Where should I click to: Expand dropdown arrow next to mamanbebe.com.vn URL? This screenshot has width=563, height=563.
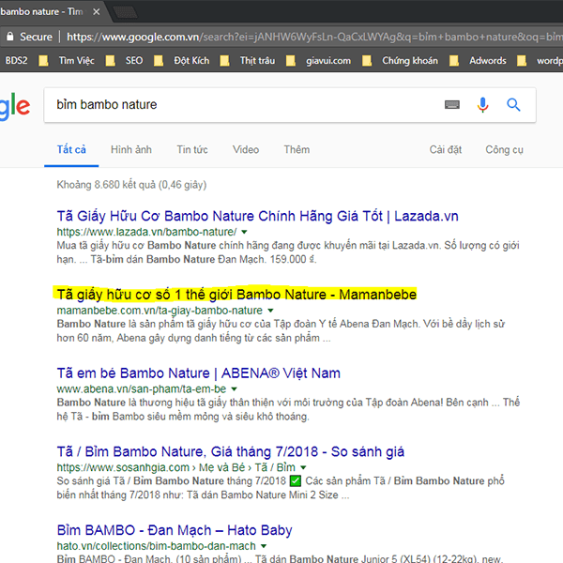(x=270, y=311)
